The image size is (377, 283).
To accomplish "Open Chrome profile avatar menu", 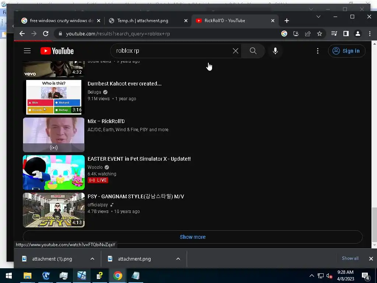I will pyautogui.click(x=358, y=34).
